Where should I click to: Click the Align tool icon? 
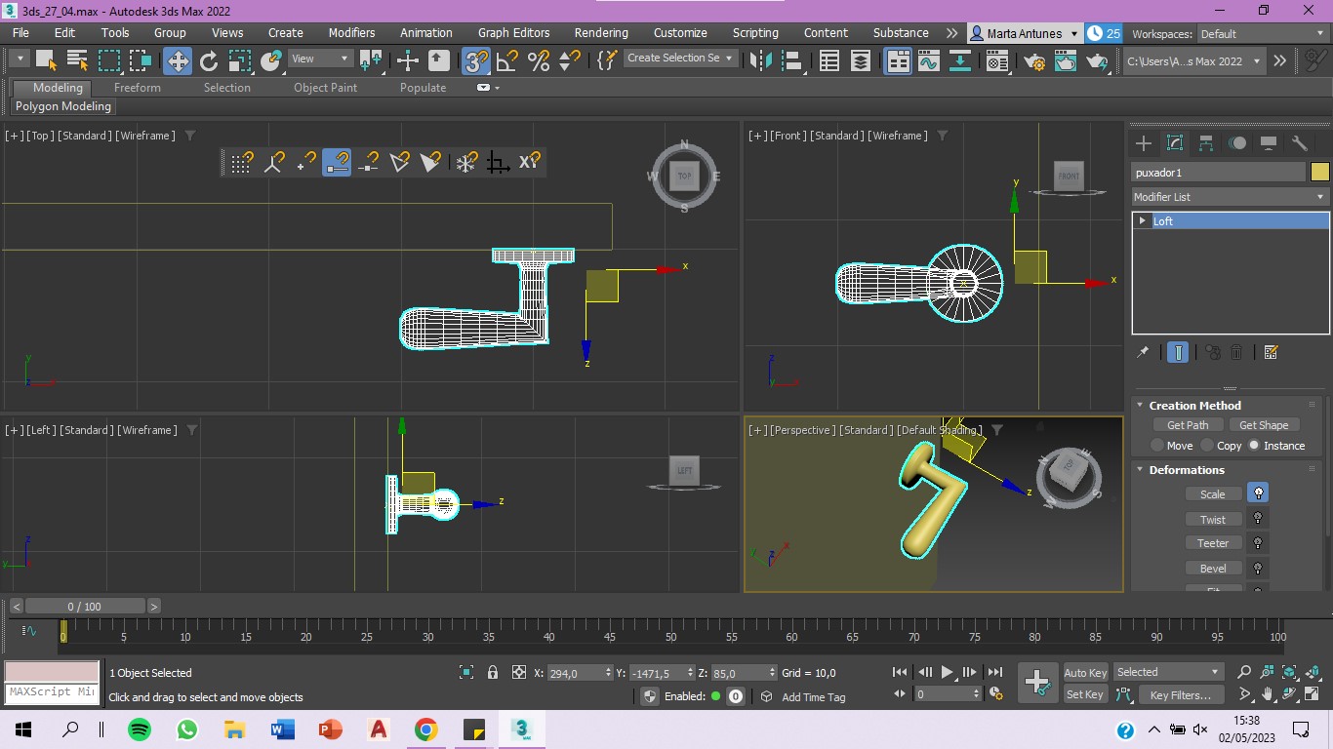[790, 60]
